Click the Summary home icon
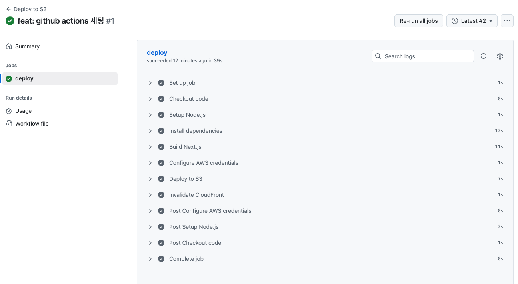518x284 pixels. (9, 46)
